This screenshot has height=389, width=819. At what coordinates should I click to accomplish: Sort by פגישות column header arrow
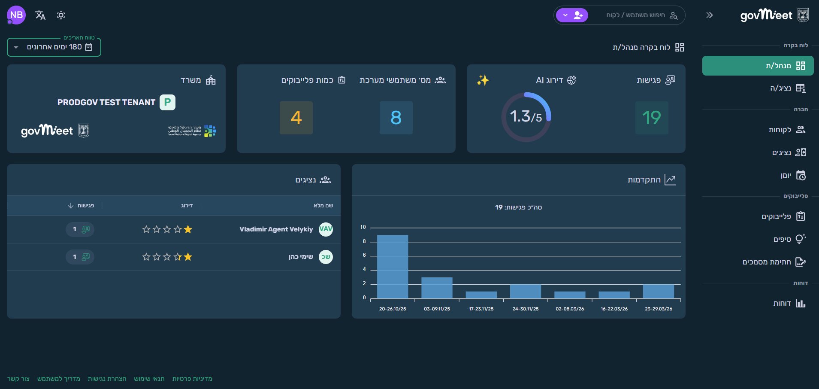(71, 206)
